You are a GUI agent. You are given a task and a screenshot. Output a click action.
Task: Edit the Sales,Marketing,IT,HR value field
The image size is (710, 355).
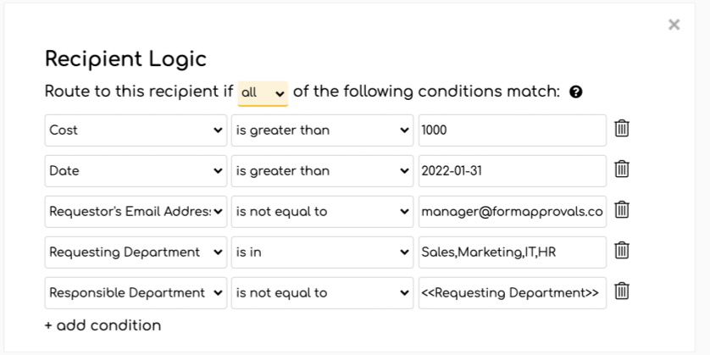[513, 252]
